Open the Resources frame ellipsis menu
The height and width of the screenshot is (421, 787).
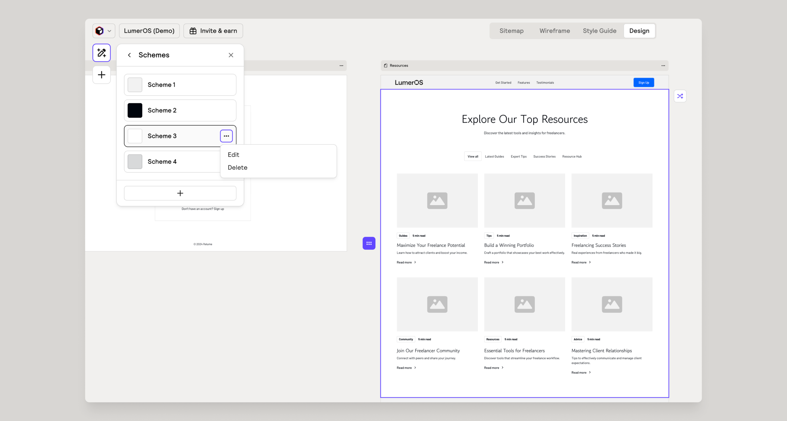pyautogui.click(x=663, y=65)
